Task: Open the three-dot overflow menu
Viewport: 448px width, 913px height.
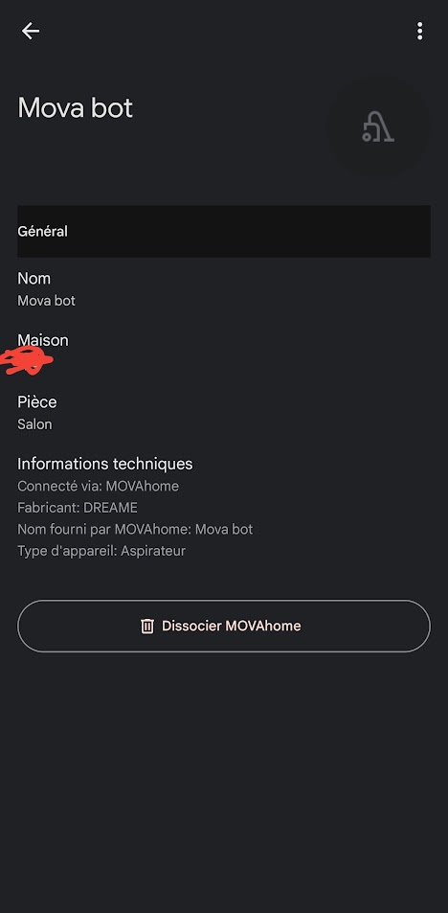Action: [419, 31]
